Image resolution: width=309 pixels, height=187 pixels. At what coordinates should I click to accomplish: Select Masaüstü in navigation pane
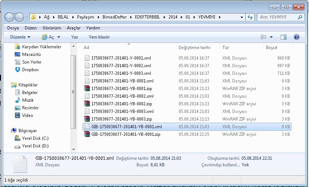tap(28, 54)
